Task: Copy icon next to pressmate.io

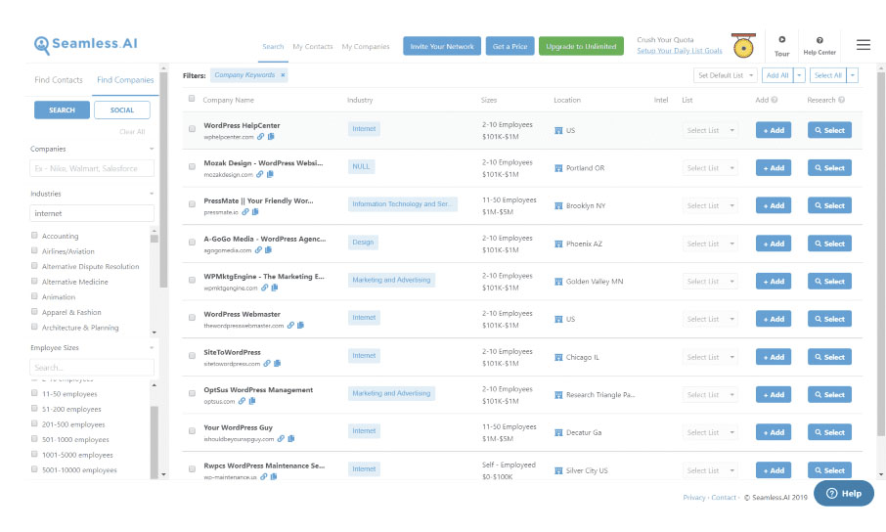Action: (255, 212)
